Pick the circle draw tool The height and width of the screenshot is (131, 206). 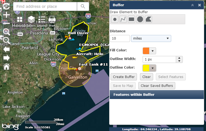coord(140,19)
